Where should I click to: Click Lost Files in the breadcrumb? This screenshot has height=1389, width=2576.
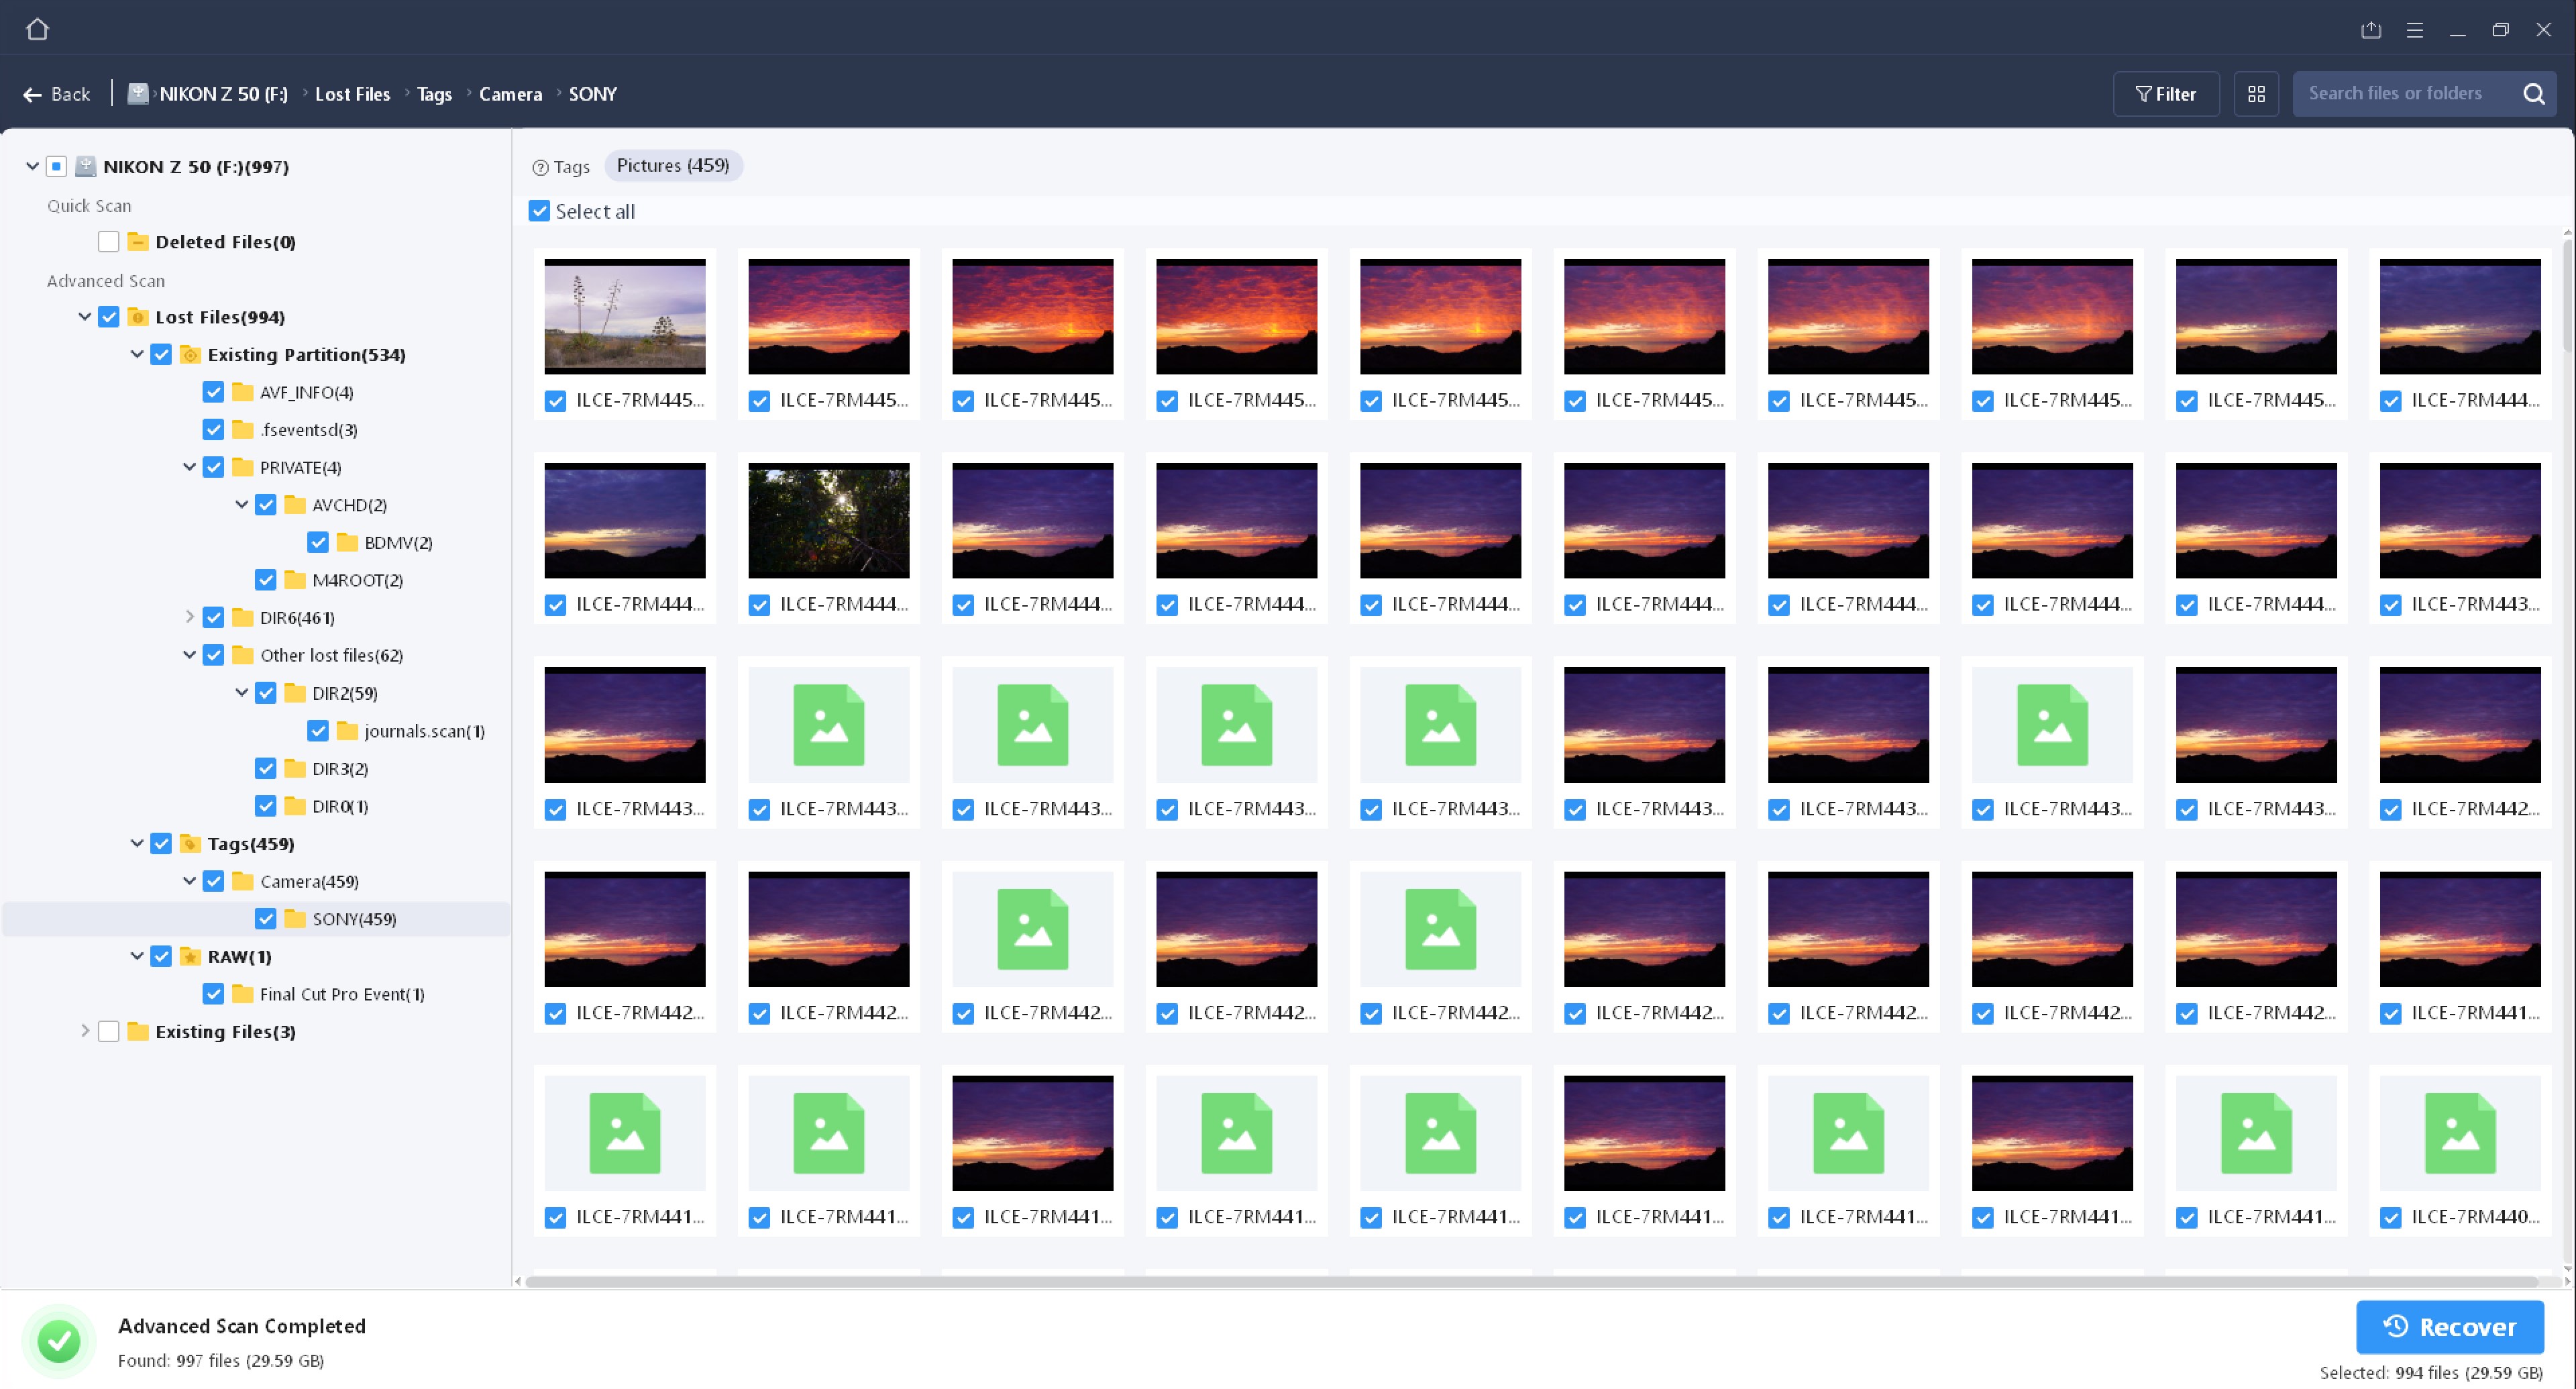coord(352,93)
